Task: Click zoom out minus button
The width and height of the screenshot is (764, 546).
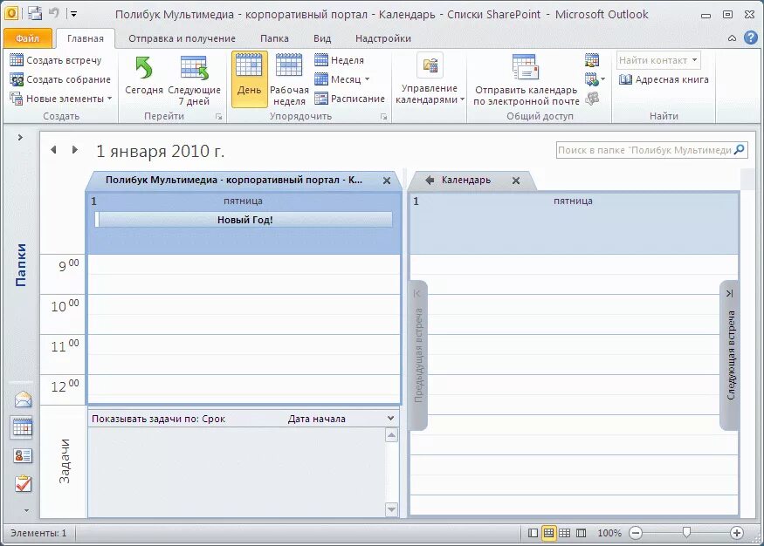Action: [x=636, y=533]
